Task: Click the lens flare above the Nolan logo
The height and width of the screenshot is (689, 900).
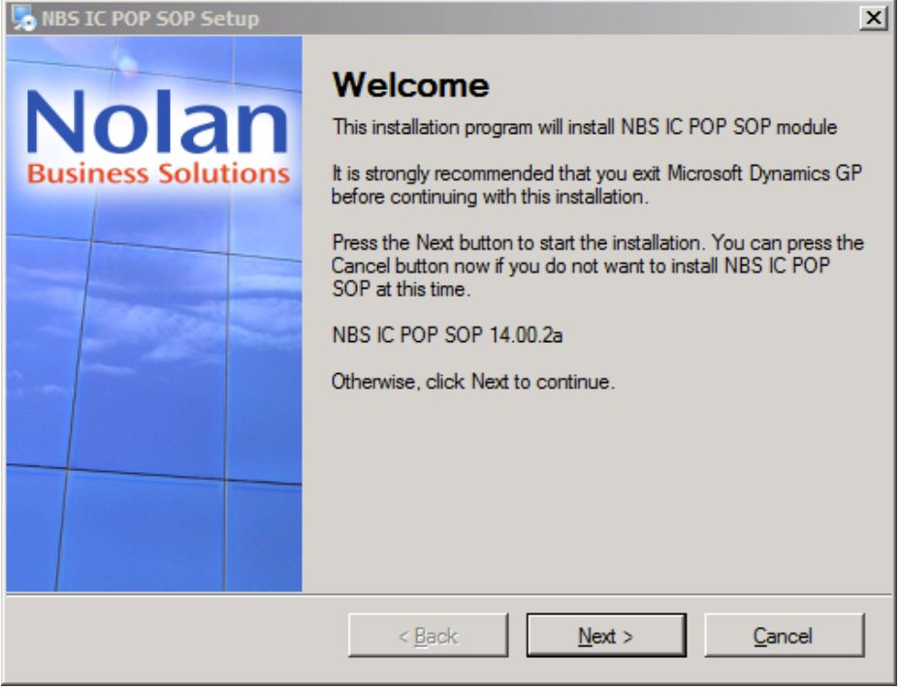Action: [x=127, y=61]
